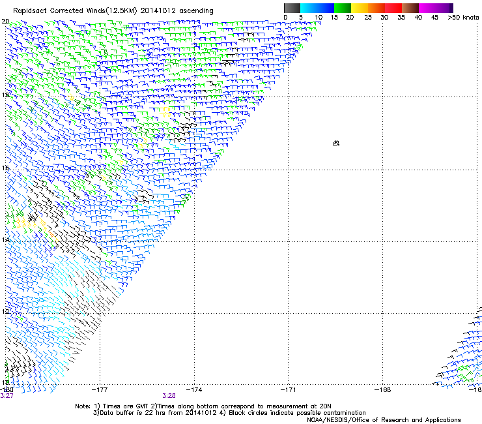Click the note 'Black circles indicate possible contamination'
The image size is (482, 424).
(x=297, y=413)
